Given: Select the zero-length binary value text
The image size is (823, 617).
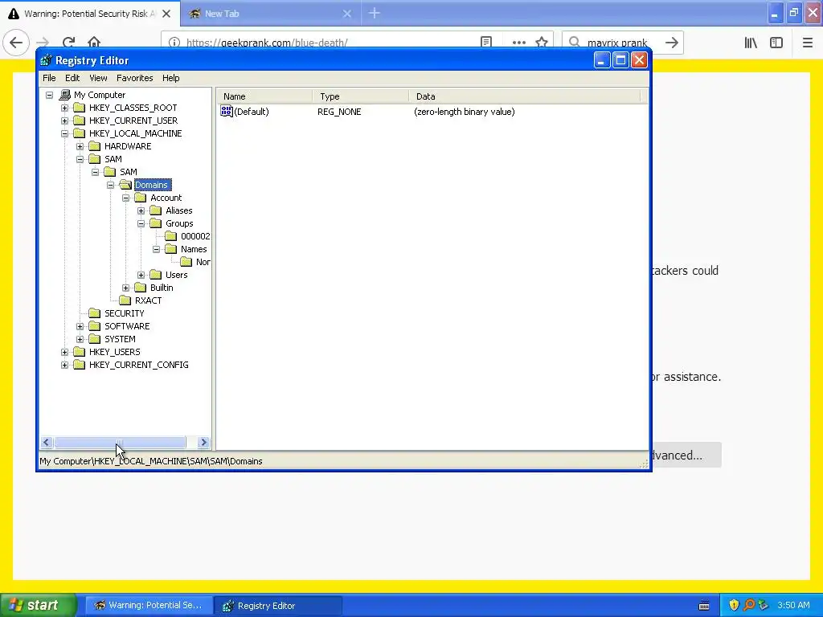Looking at the screenshot, I should click(x=464, y=112).
